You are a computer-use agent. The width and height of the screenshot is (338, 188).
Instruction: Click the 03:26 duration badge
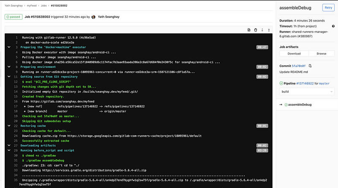(262, 150)
